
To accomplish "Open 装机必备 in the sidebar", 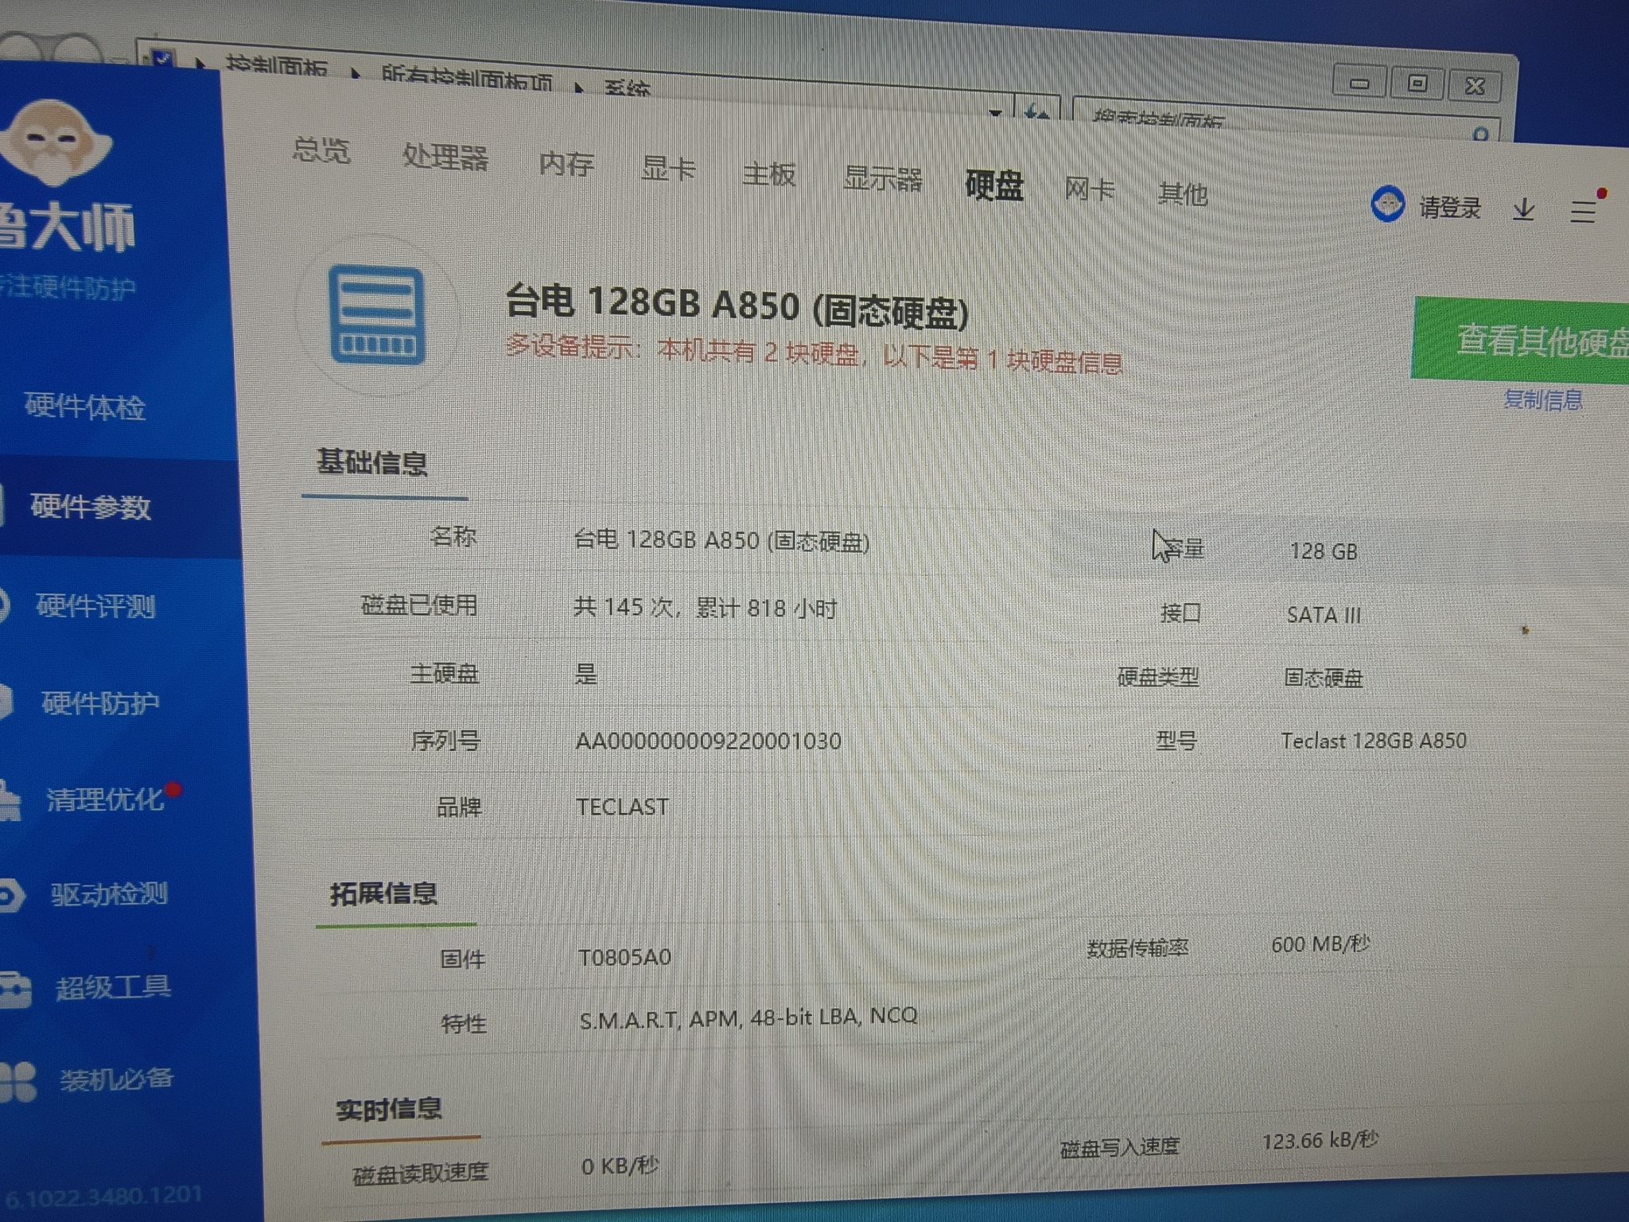I will [x=117, y=1079].
